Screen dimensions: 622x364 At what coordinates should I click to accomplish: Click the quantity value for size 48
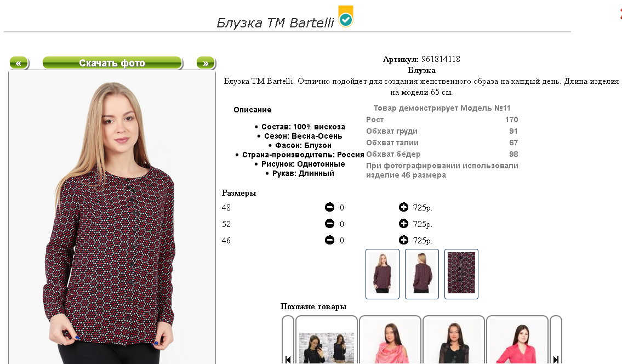342,208
